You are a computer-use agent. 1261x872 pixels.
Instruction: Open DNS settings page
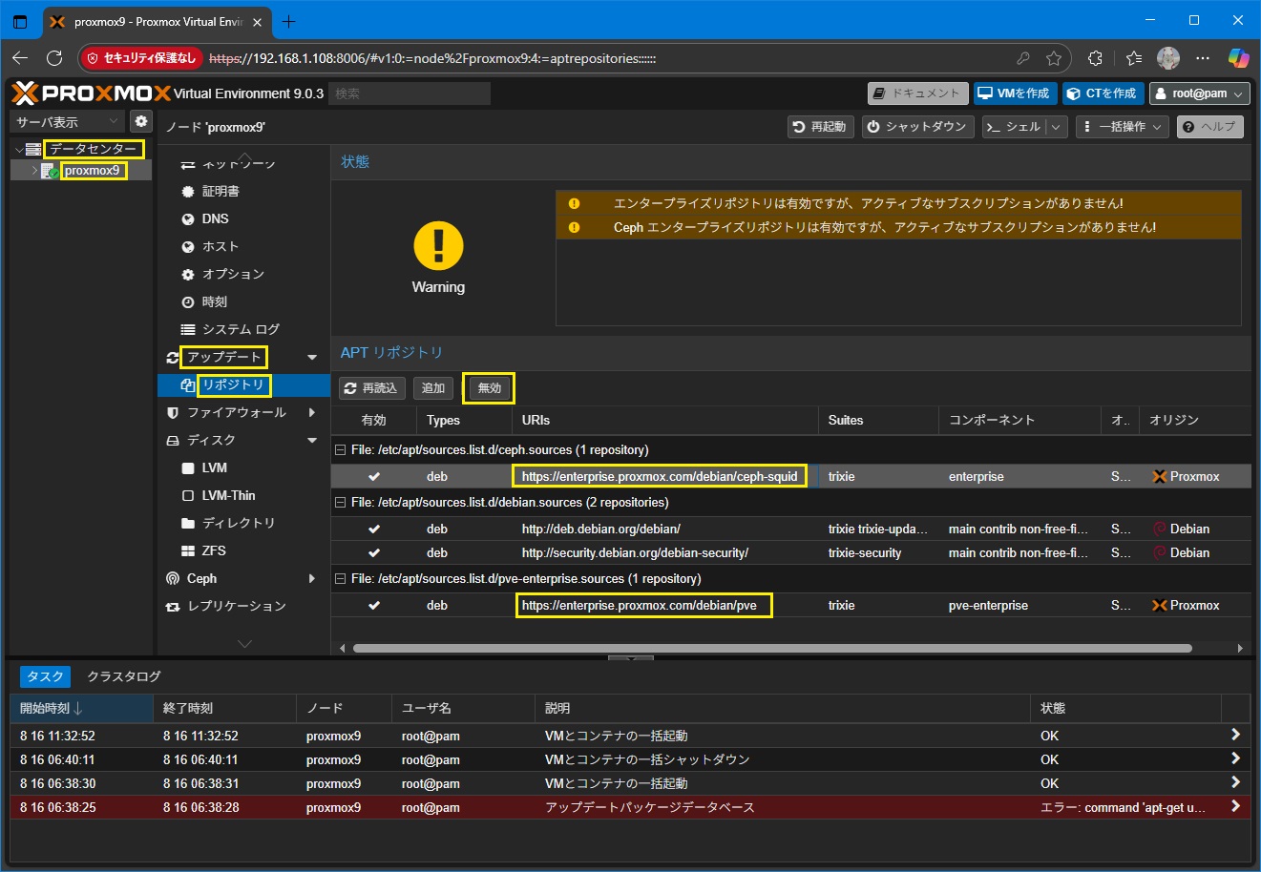[x=216, y=218]
